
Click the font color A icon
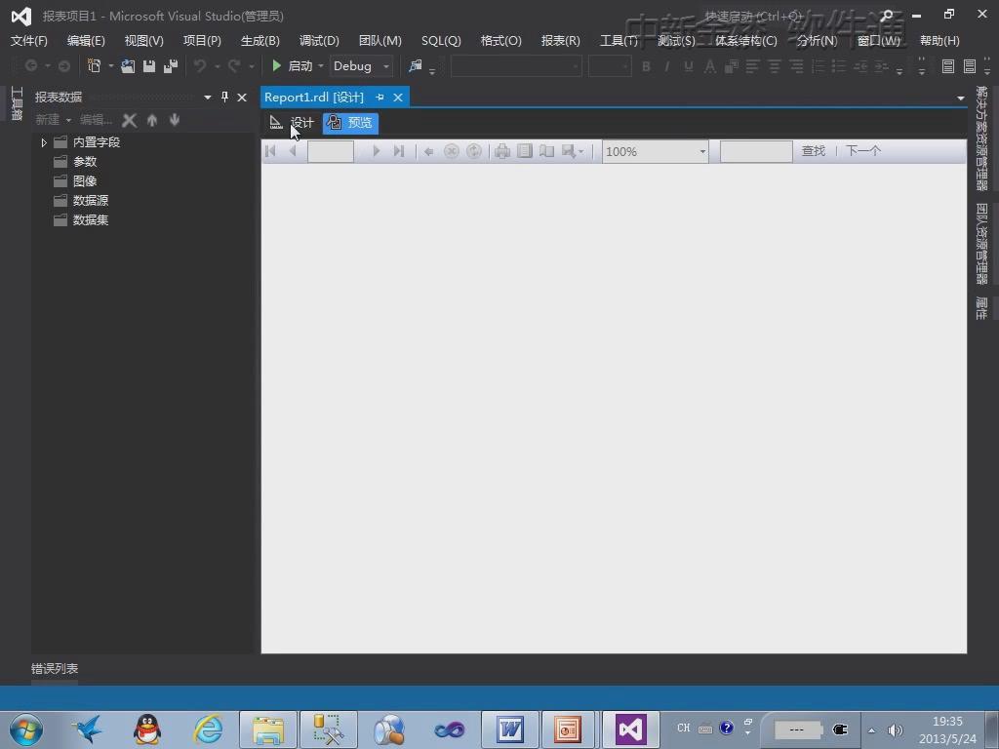(x=710, y=66)
